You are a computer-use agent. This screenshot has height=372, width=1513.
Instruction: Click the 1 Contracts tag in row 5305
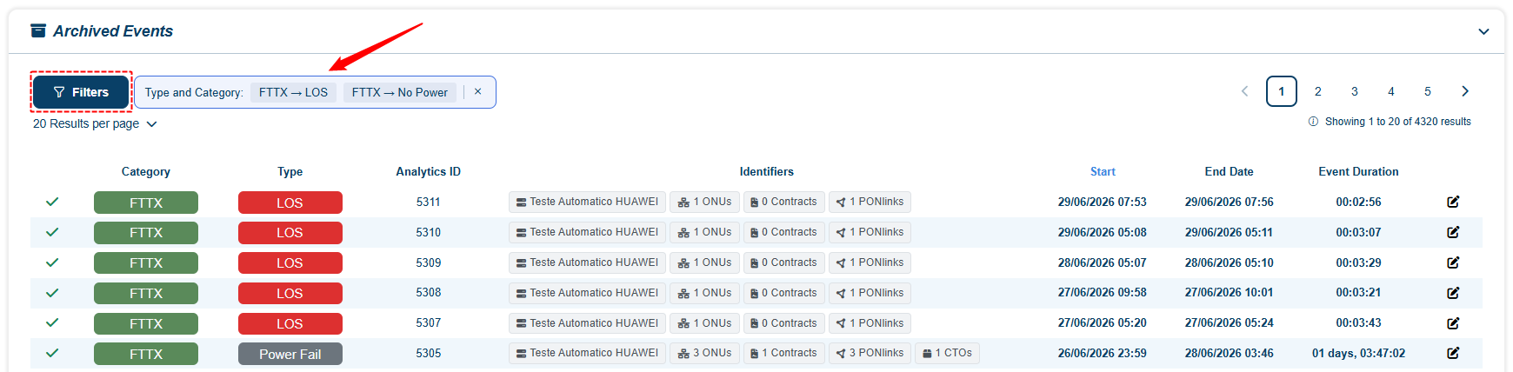[x=783, y=353]
